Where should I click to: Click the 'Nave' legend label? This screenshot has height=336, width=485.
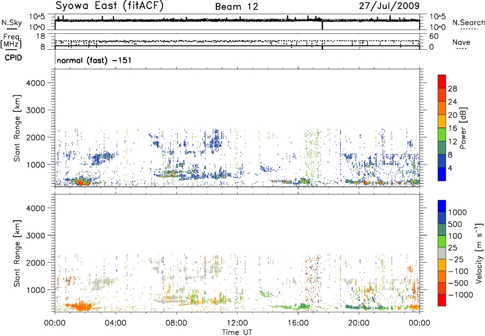point(461,42)
